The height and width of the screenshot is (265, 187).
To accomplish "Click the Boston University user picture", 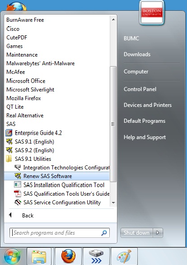I will point(152,13).
